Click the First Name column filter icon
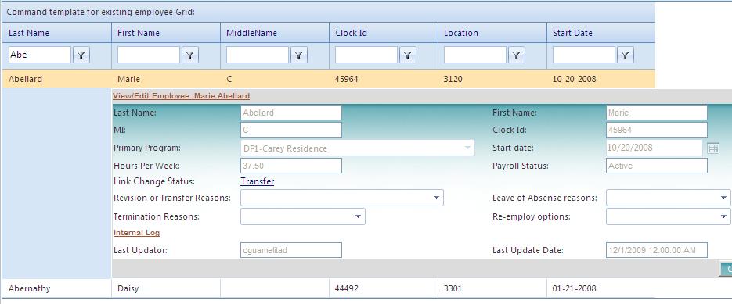Screen dimensions: 732x304 click(x=190, y=55)
